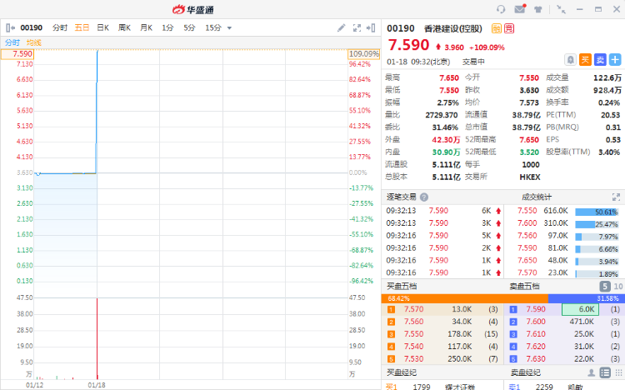The height and width of the screenshot is (390, 625).
Task: Click the blue plus add-to-watchlist icon
Action: pyautogui.click(x=615, y=60)
